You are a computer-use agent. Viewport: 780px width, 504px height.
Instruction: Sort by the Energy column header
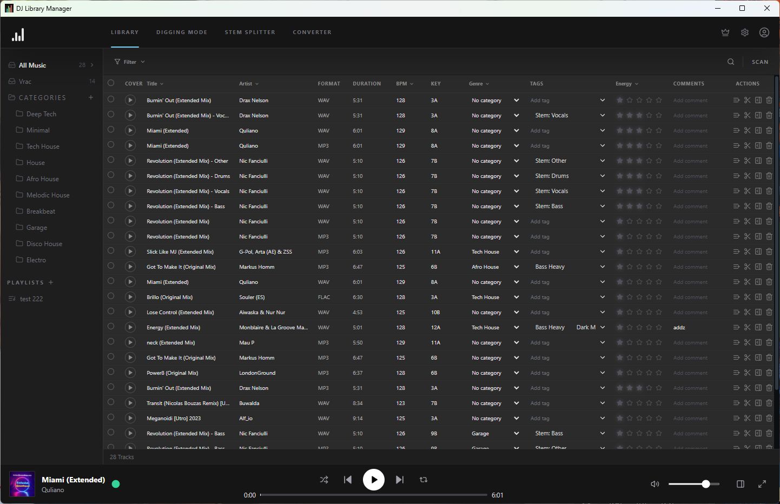tap(627, 84)
